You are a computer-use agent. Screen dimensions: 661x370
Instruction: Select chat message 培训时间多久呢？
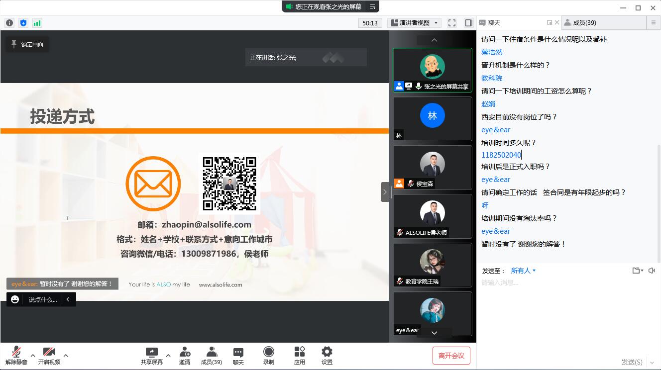[x=509, y=143]
